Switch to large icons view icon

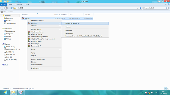click(168, 89)
